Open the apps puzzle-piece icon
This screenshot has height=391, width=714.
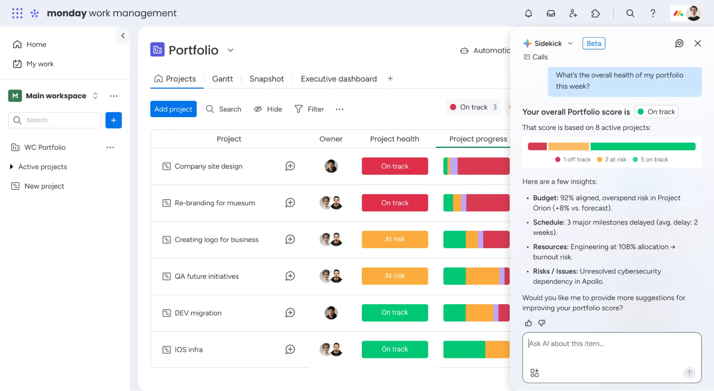click(595, 14)
